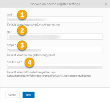Viewport: 110px width, 102px height.
Task: Click the orange number 3 callout badge
Action: 22,45
